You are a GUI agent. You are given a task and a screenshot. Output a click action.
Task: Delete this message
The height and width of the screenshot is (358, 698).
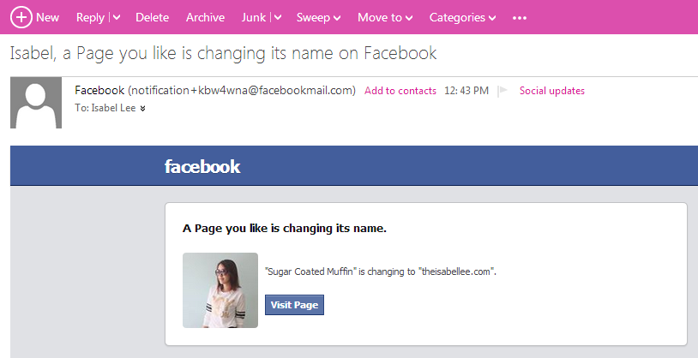153,18
